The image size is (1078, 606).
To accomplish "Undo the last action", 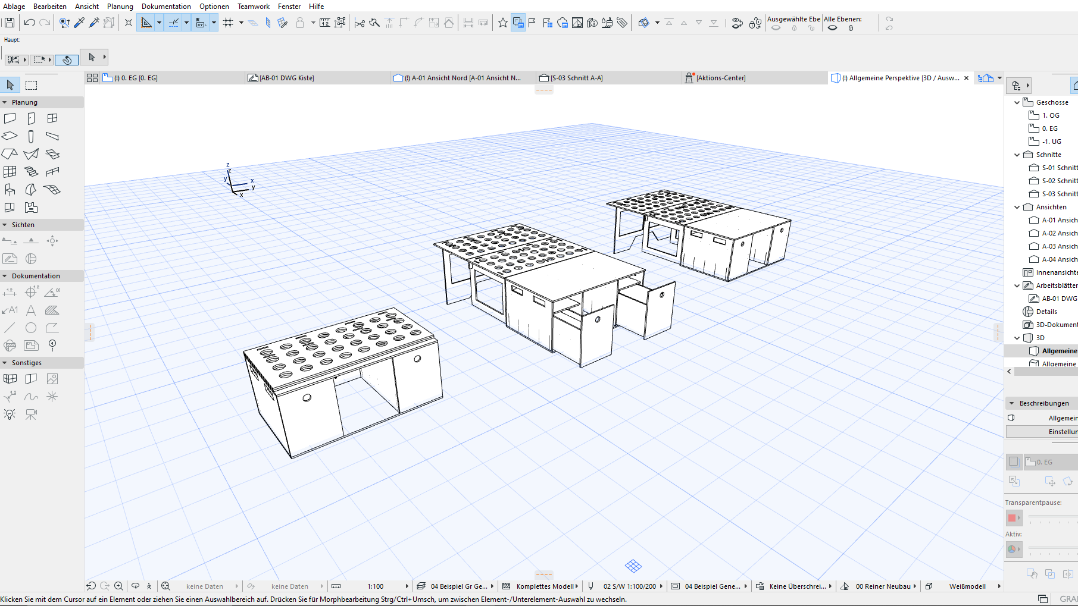I will pos(29,23).
